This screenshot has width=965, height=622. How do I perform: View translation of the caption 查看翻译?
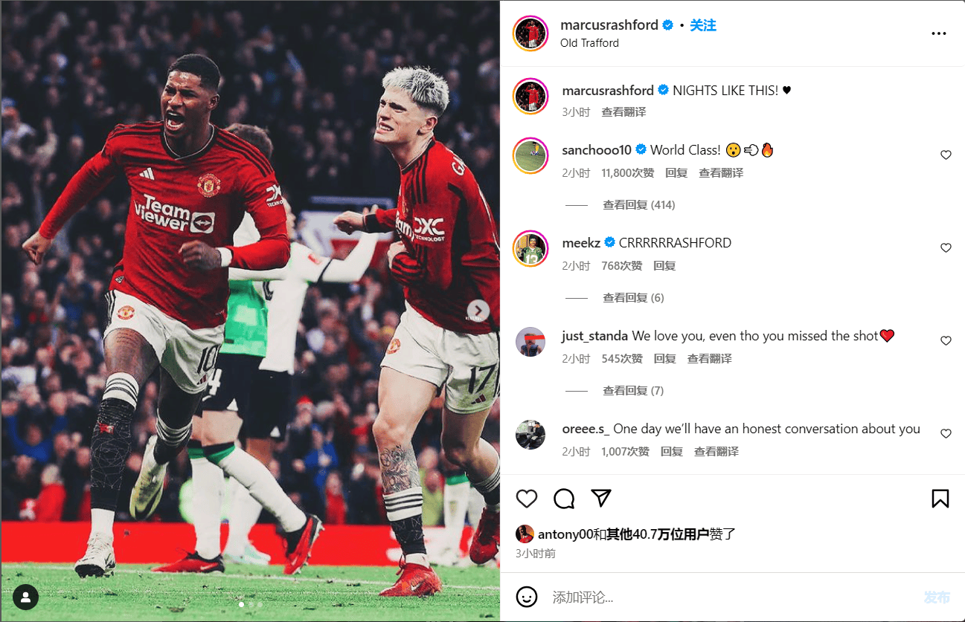[x=623, y=112]
